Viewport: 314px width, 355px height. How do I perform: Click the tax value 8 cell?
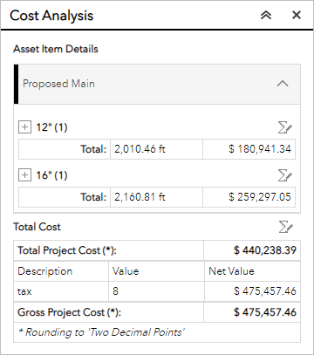pyautogui.click(x=156, y=291)
